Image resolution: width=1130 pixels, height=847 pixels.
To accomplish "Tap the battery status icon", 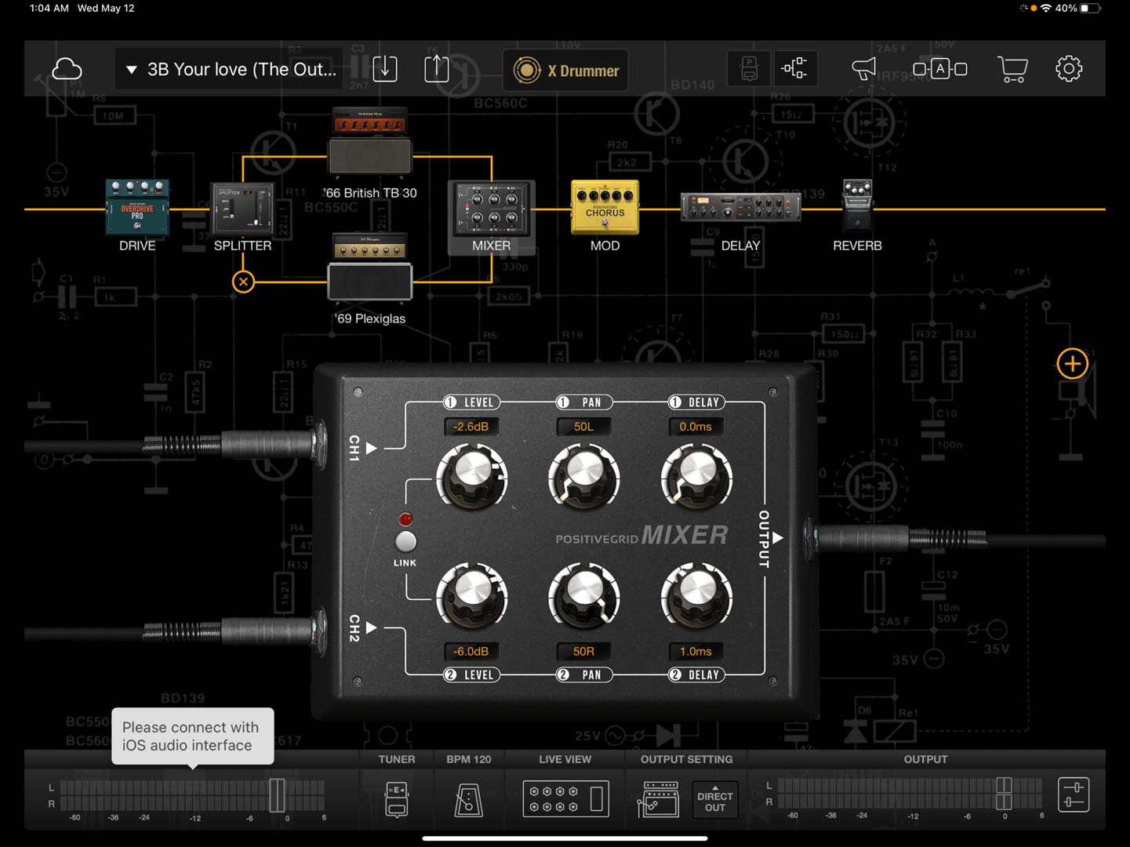I will click(1090, 8).
